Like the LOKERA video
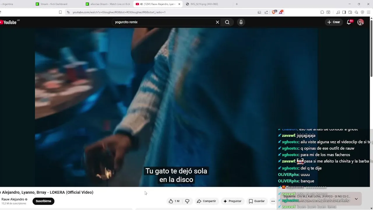 point(174,201)
